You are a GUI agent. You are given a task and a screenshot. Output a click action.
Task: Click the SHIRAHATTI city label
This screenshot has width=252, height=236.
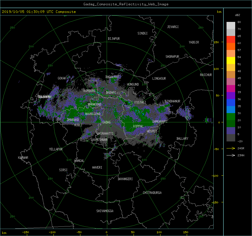(105, 134)
